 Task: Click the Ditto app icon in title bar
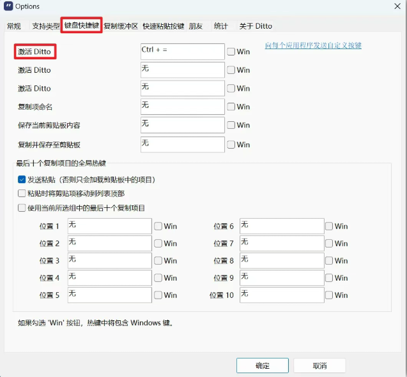pyautogui.click(x=8, y=6)
